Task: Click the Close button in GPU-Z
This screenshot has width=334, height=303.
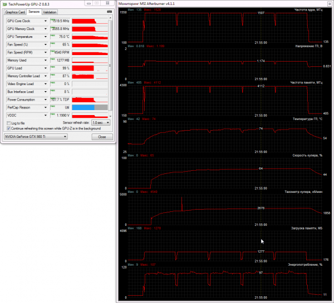Action: pyautogui.click(x=102, y=137)
